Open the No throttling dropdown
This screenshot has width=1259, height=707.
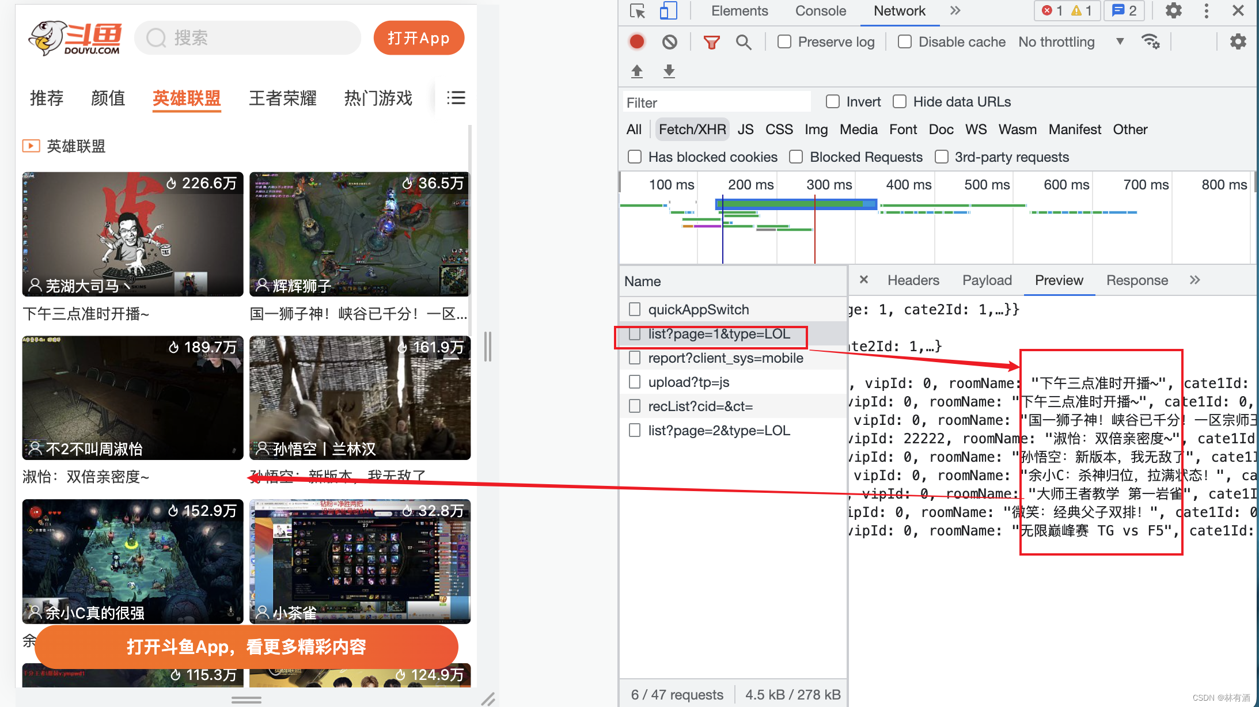(1071, 41)
